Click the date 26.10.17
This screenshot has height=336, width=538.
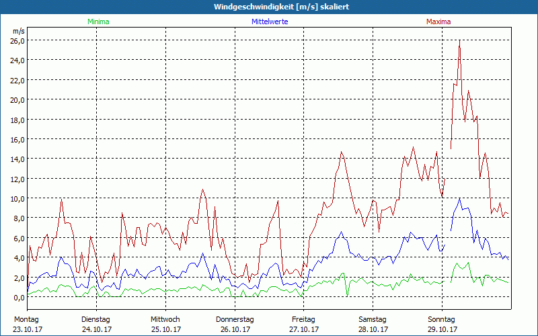(x=235, y=329)
